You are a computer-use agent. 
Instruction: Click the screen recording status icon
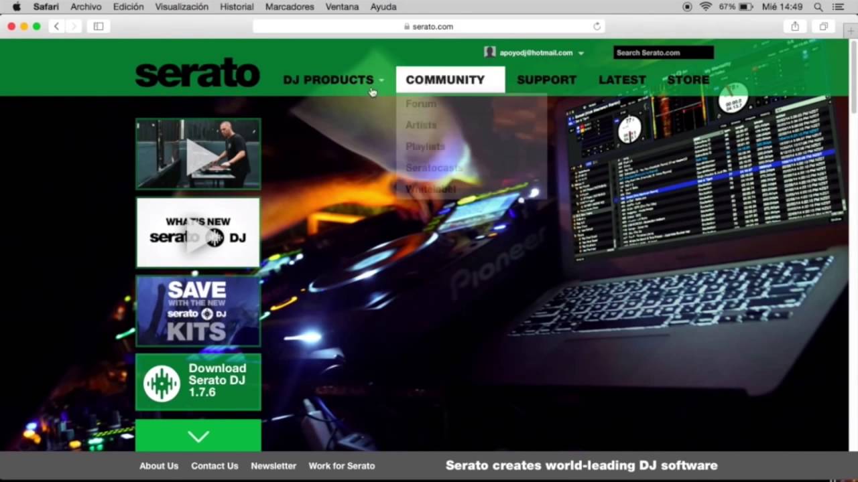click(687, 7)
